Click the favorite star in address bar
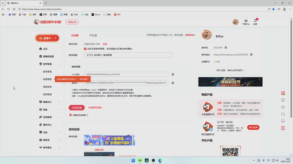The width and height of the screenshot is (293, 164). [x=273, y=9]
